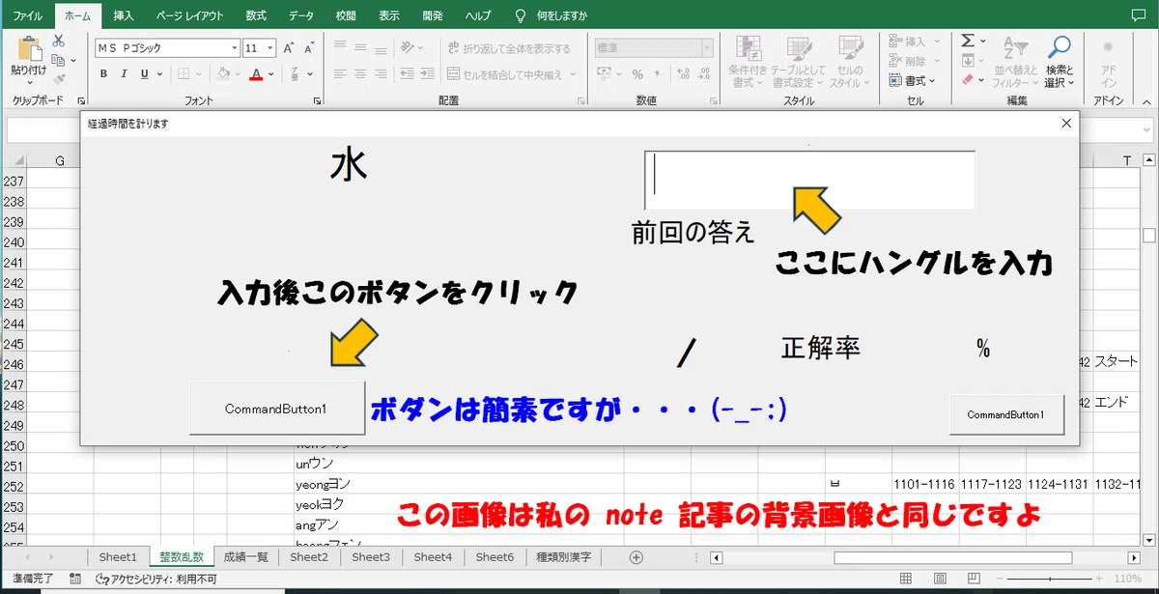Viewport: 1159px width, 594px height.
Task: Click the increase decimal icon
Action: point(683,73)
